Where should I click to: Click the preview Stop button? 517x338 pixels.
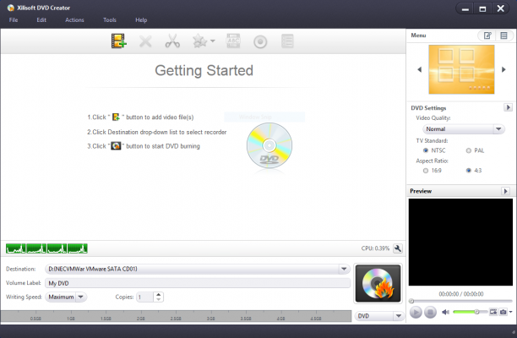pyautogui.click(x=430, y=312)
